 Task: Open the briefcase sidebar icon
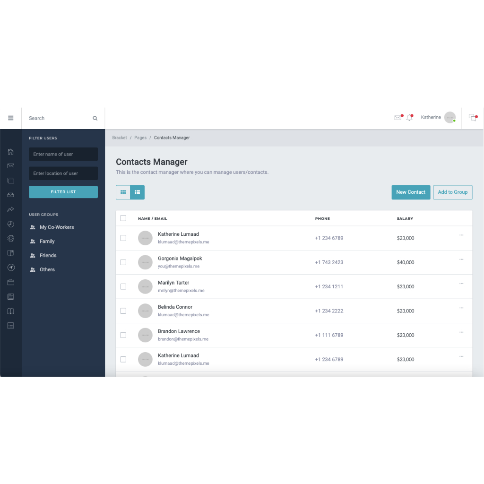pos(11,282)
